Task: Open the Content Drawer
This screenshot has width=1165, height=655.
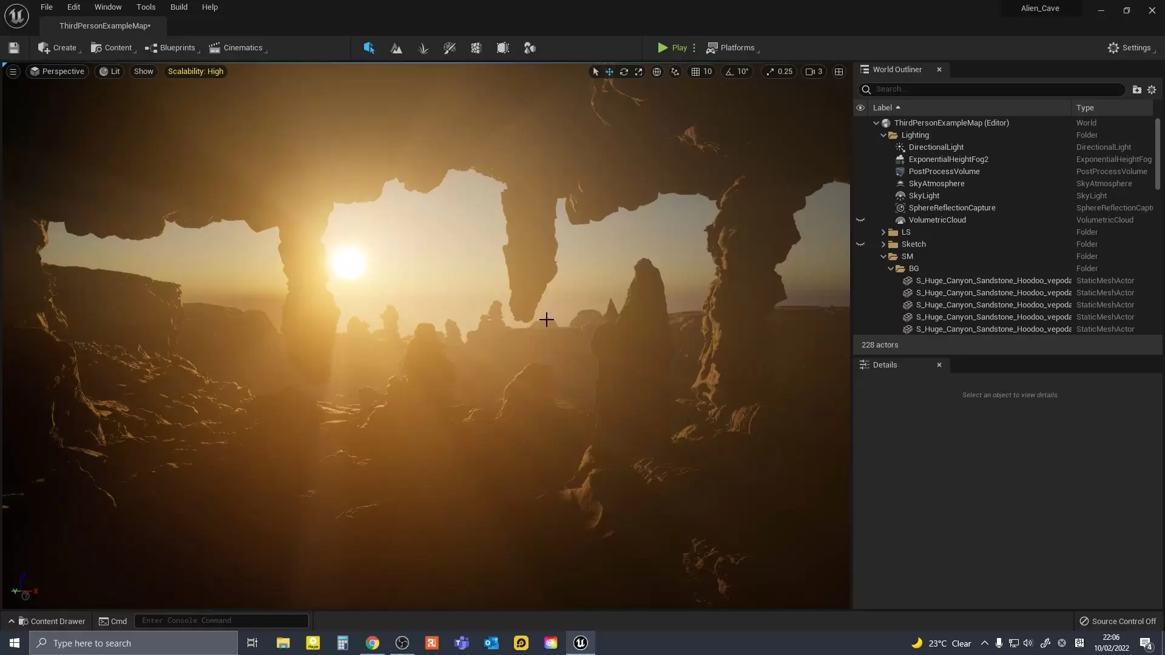Action: [x=52, y=621]
